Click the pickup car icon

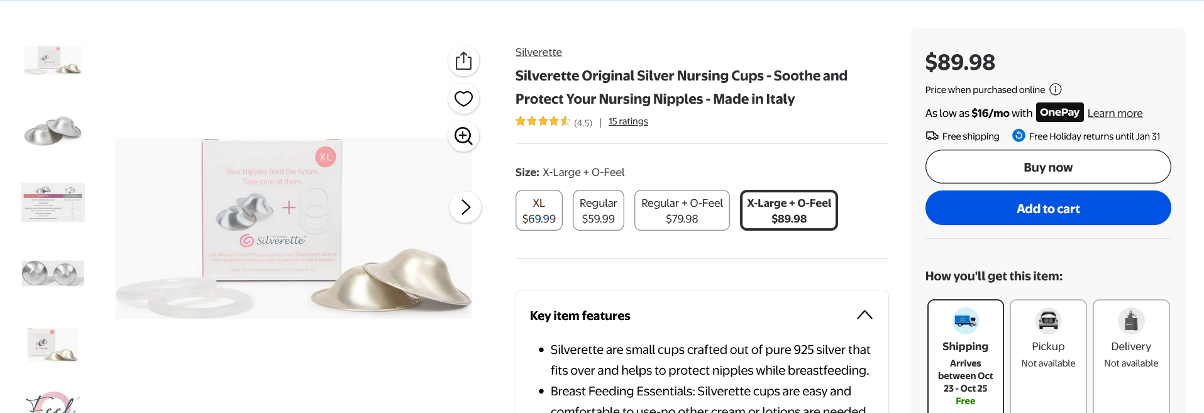(1048, 321)
